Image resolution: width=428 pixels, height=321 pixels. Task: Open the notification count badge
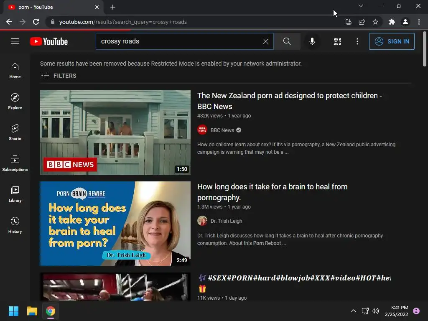click(416, 311)
